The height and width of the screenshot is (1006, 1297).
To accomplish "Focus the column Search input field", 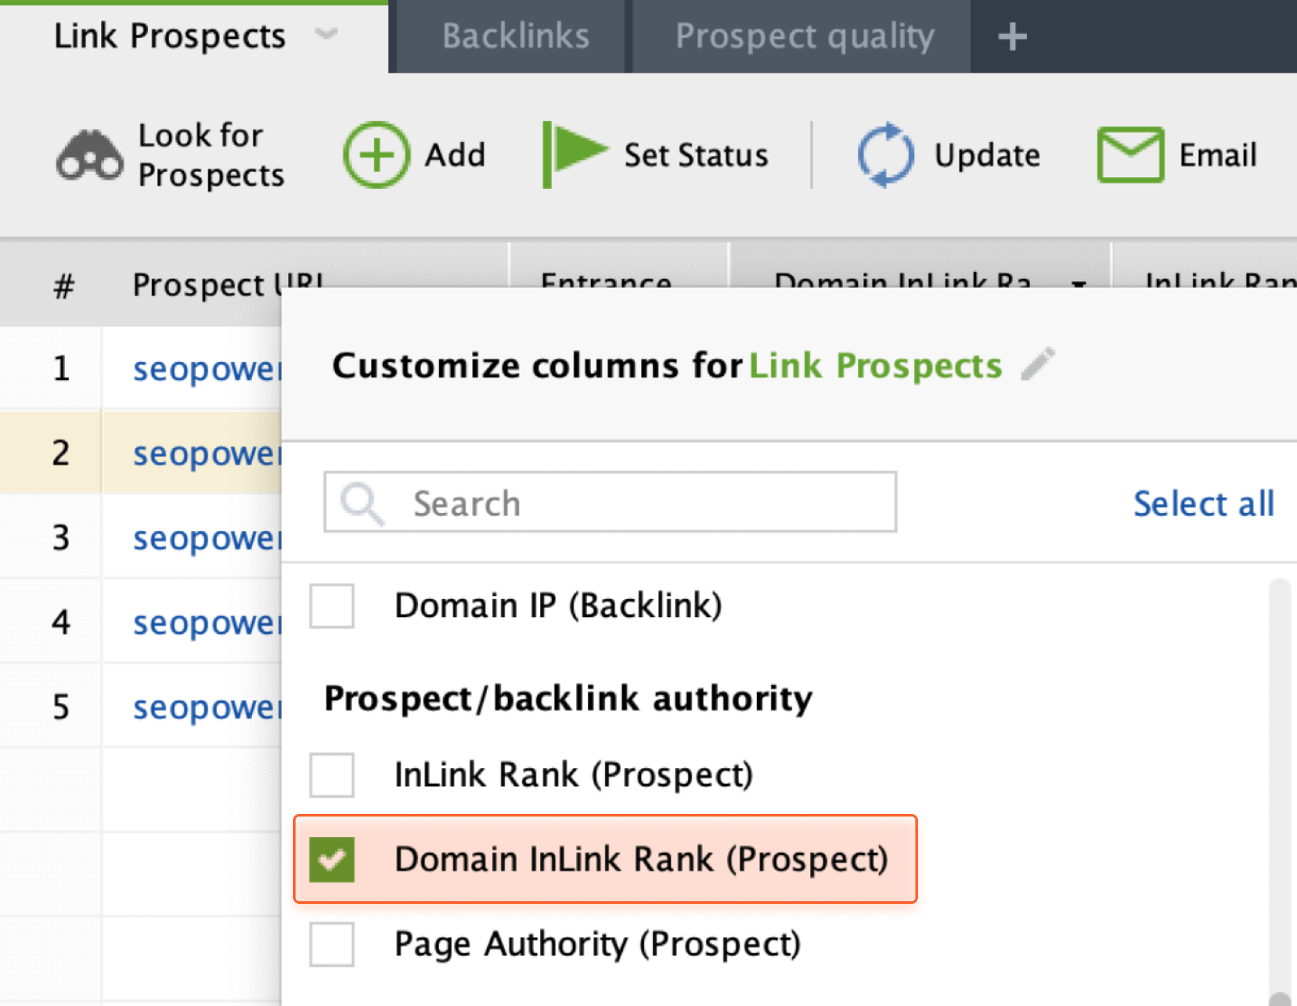I will (610, 502).
